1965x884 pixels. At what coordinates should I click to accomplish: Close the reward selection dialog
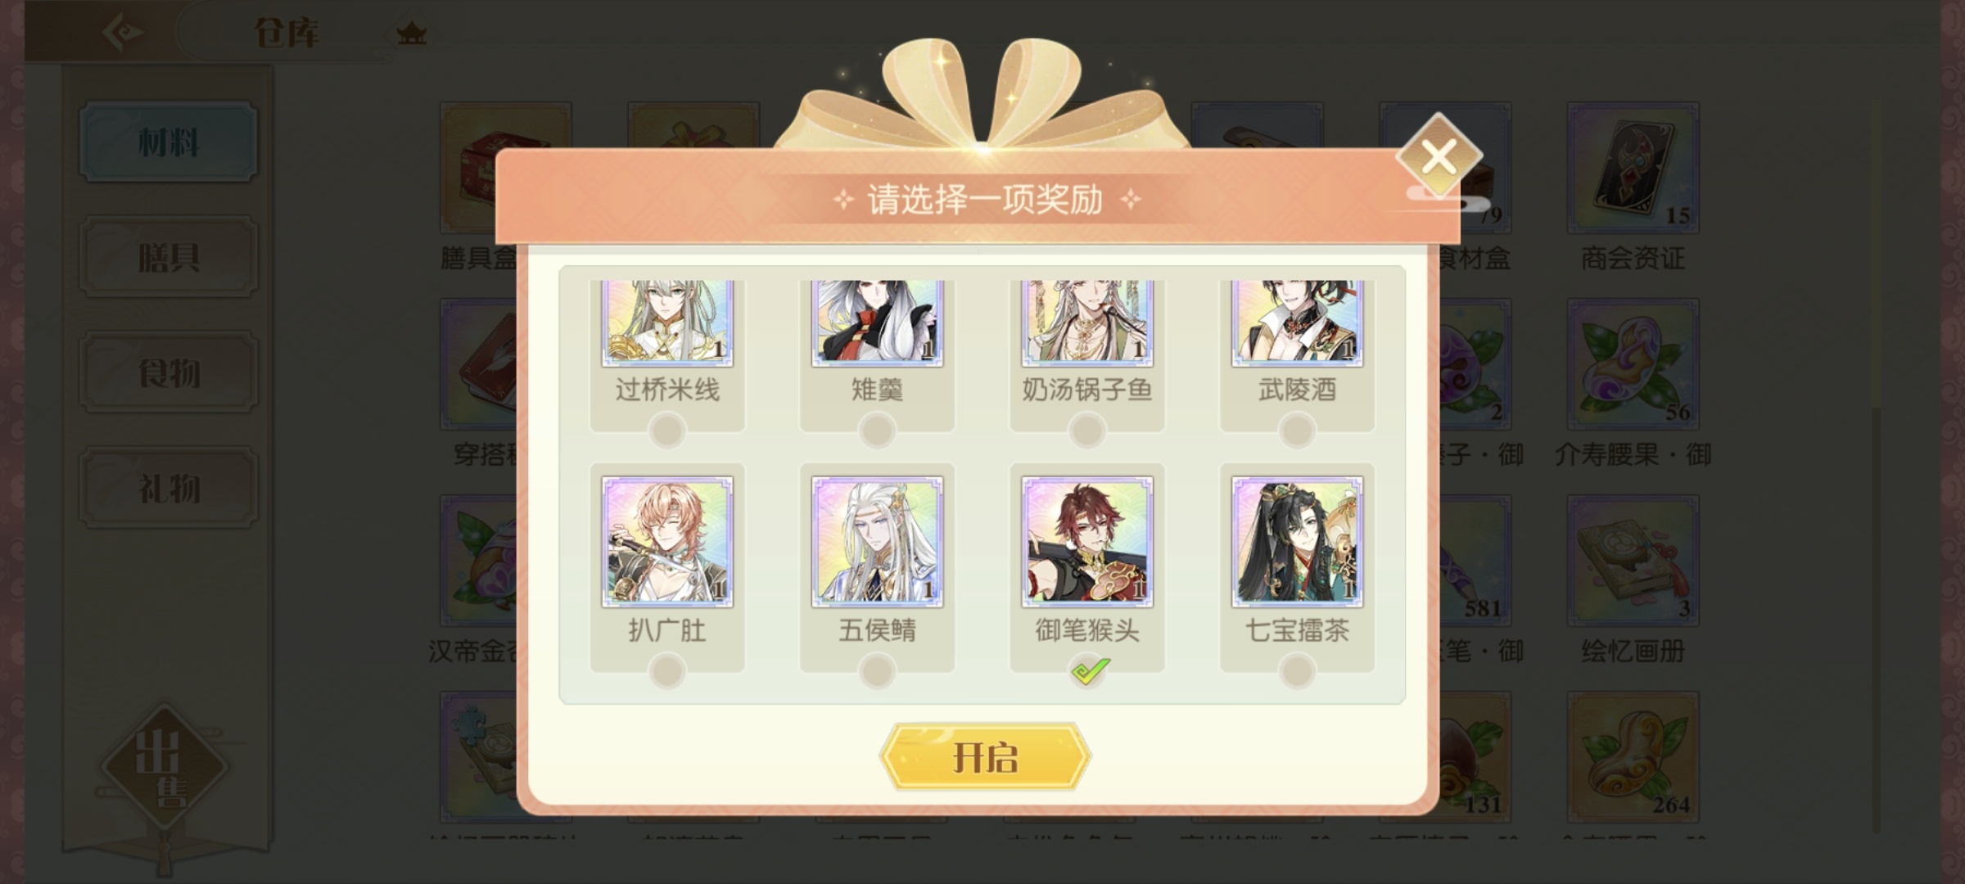[1439, 157]
